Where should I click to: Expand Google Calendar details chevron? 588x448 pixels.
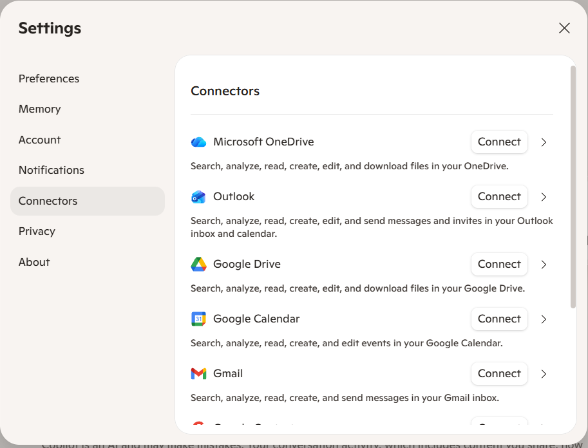[x=544, y=319]
